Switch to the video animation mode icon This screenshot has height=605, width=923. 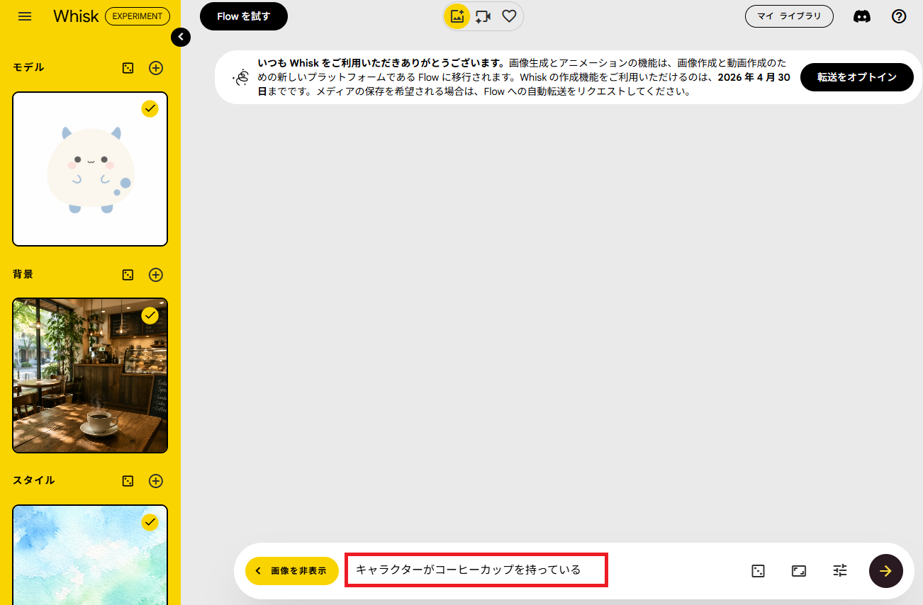coord(483,16)
